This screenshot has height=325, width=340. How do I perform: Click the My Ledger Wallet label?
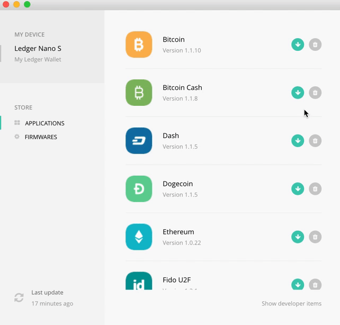coord(38,59)
